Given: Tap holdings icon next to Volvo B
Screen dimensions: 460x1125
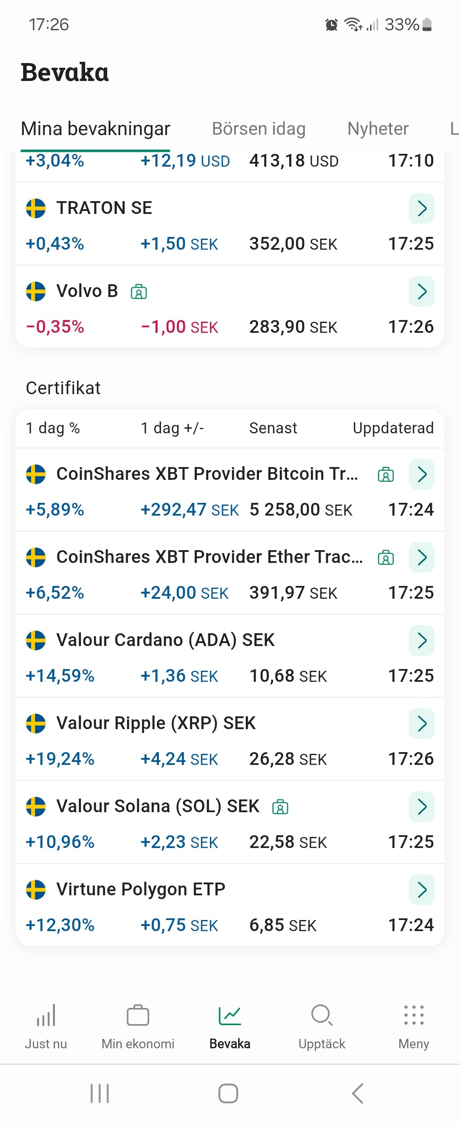Looking at the screenshot, I should tap(139, 292).
